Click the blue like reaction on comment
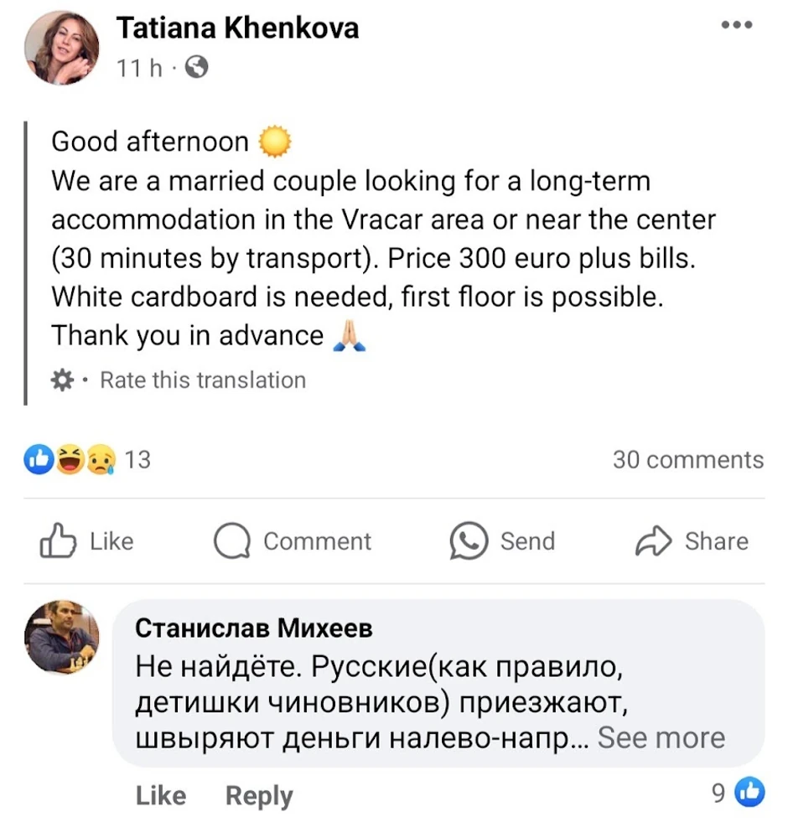788x822 pixels. (x=750, y=792)
